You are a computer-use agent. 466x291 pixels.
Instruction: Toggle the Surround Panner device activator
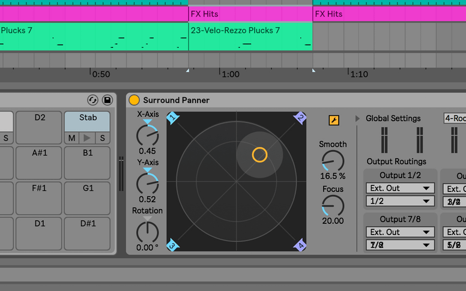pos(134,100)
